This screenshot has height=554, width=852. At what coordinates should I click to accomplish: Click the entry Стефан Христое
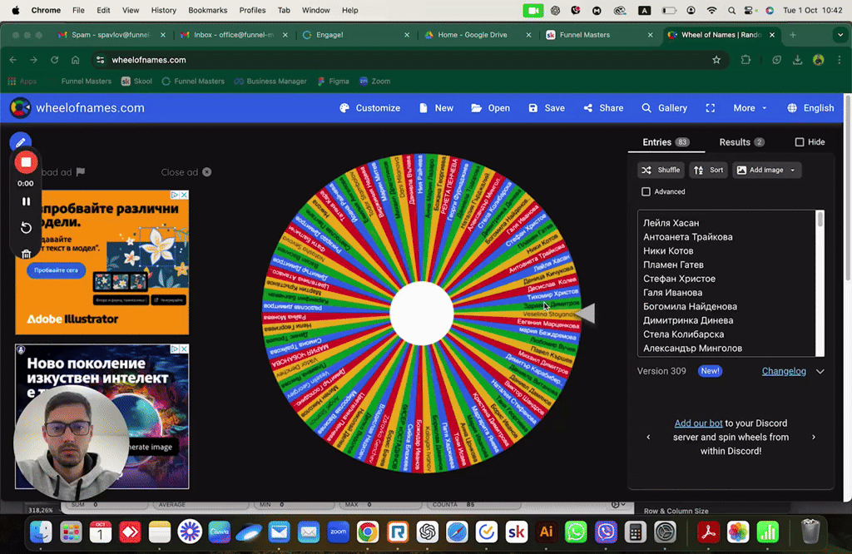tap(679, 279)
